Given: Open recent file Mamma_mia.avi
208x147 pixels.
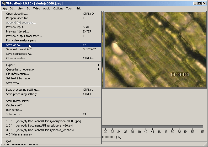Looking at the screenshot, I should point(51,134).
